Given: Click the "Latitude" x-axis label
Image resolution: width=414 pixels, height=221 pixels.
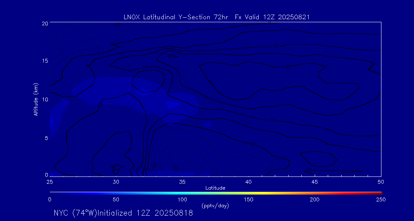Looking at the screenshot, I should (x=215, y=188).
